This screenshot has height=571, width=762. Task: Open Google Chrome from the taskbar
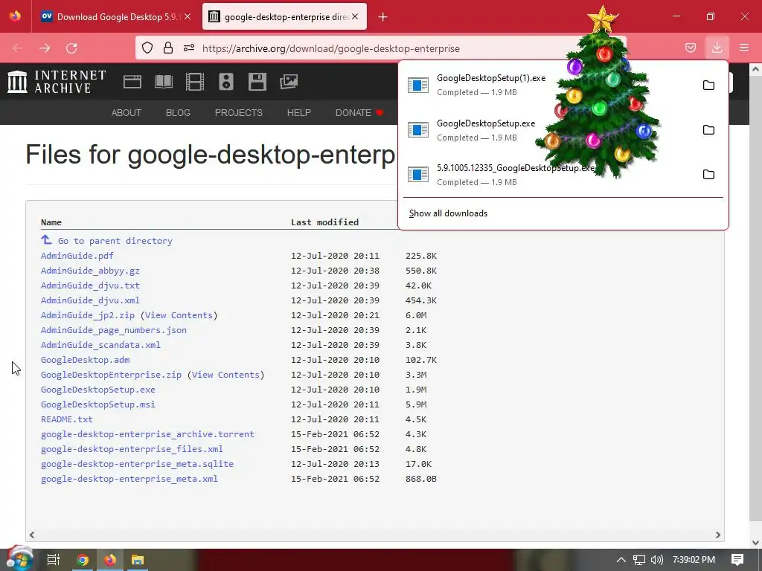coord(83,560)
